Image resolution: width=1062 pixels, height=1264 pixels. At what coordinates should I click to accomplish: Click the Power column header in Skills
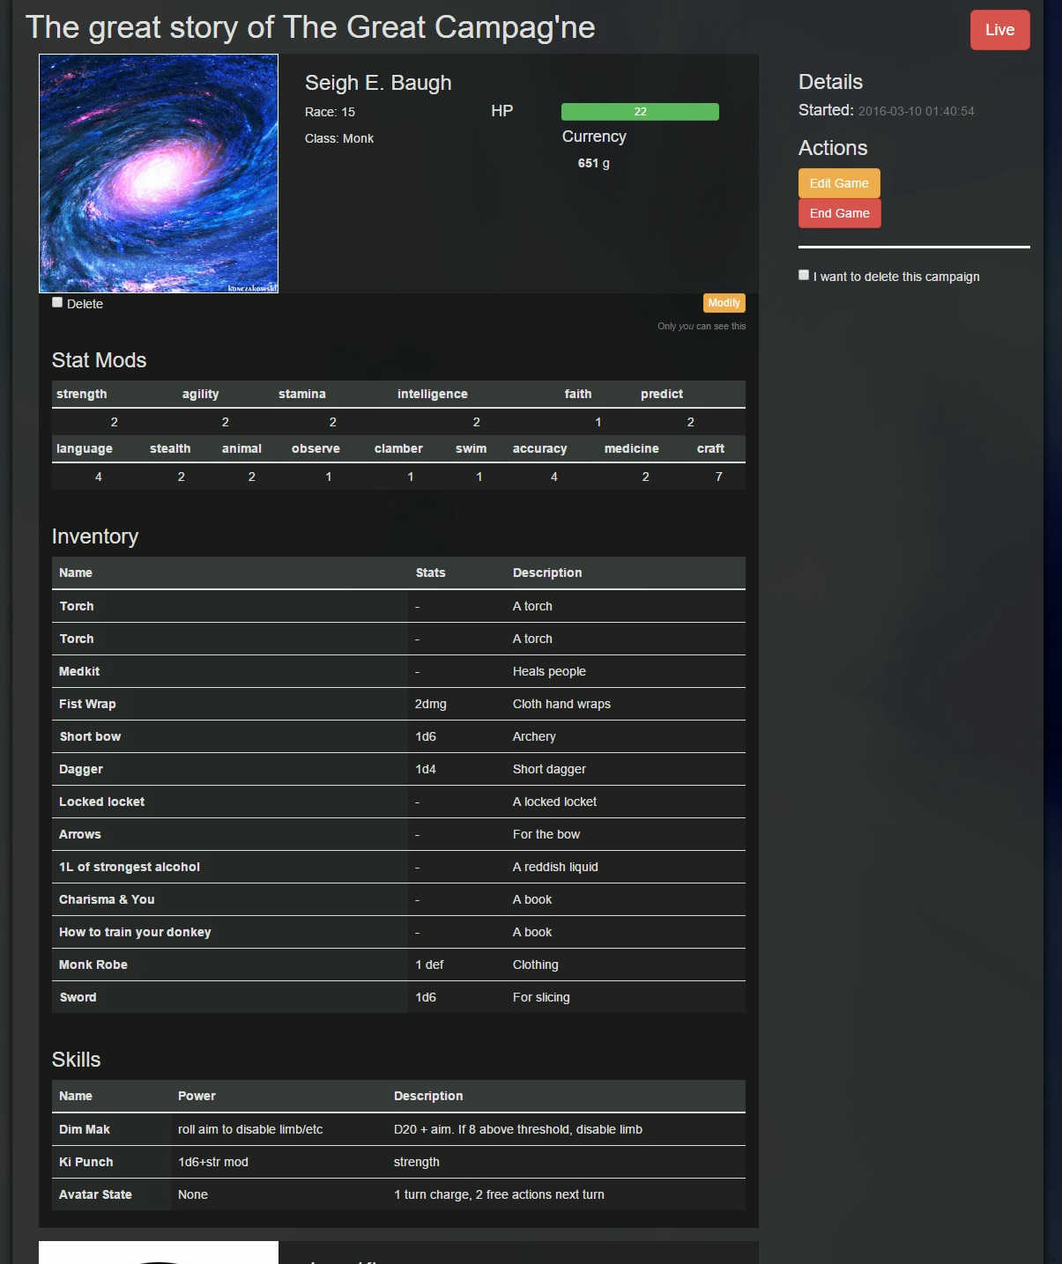[197, 1096]
